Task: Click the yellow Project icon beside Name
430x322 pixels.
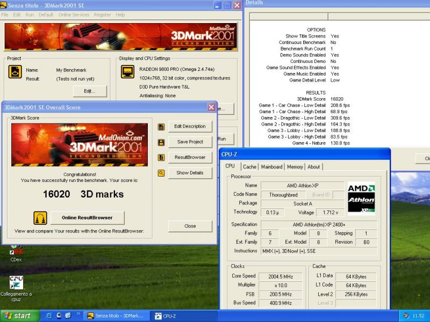Action: click(x=15, y=72)
